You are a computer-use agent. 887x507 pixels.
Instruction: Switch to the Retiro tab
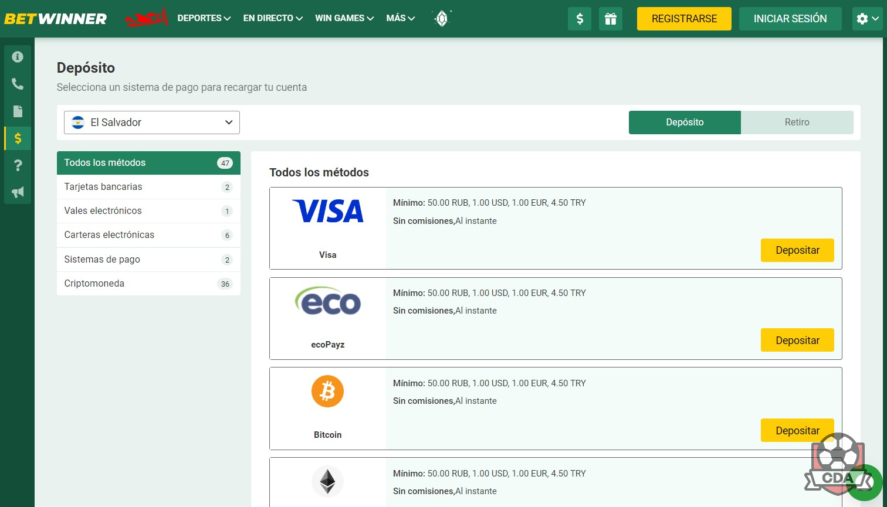797,123
